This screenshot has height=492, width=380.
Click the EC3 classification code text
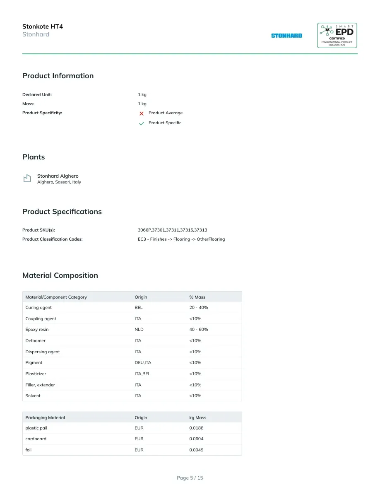(x=181, y=239)
